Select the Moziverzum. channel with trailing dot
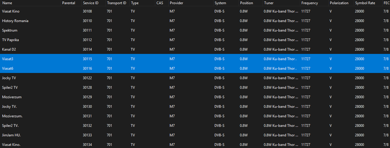Image resolution: width=390 pixels, height=148 pixels. [x=195, y=116]
